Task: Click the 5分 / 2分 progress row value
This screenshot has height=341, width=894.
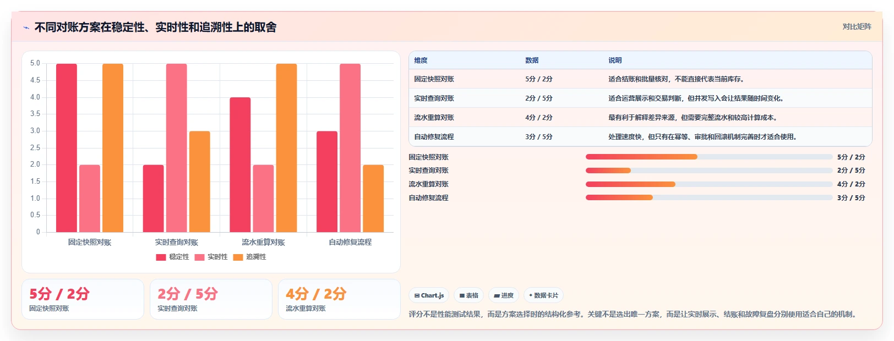Action: coord(851,157)
